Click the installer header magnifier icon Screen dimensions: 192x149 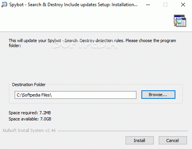click(x=180, y=21)
